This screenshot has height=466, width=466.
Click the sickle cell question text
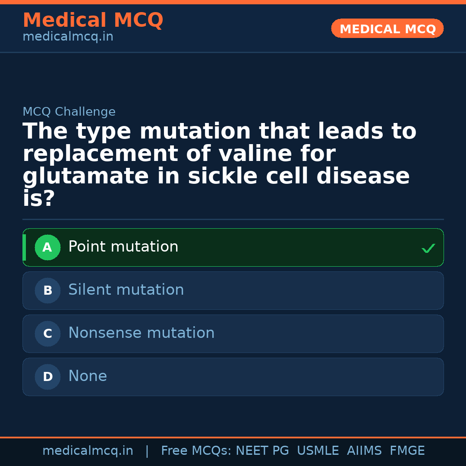pyautogui.click(x=219, y=165)
